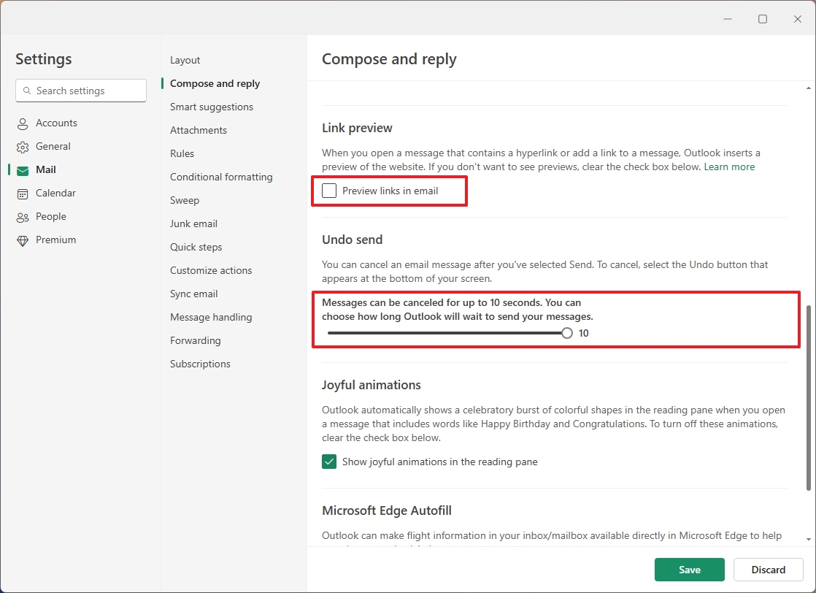Click the scrollbar up arrow
This screenshot has height=593, width=816.
click(x=808, y=88)
